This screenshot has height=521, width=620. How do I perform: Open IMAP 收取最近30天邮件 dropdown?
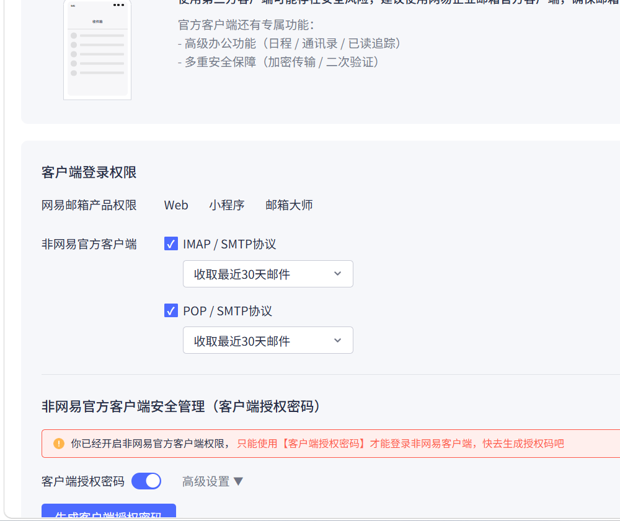(268, 274)
